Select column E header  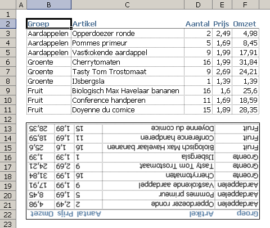(222, 4)
